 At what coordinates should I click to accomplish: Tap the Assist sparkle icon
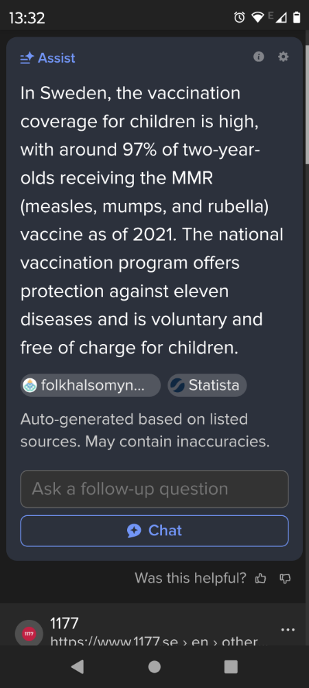(27, 58)
